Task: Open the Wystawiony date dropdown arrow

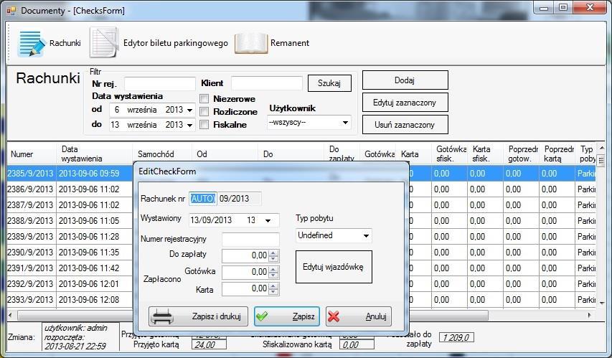Action: 268,220
